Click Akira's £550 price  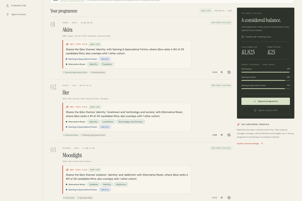215,72
